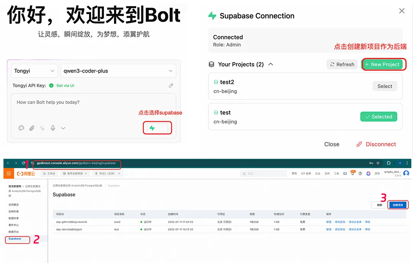Click 修改密码 for test2 row

pyautogui.click(x=340, y=222)
